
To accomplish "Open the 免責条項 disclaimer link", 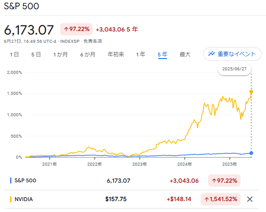I will point(93,41).
